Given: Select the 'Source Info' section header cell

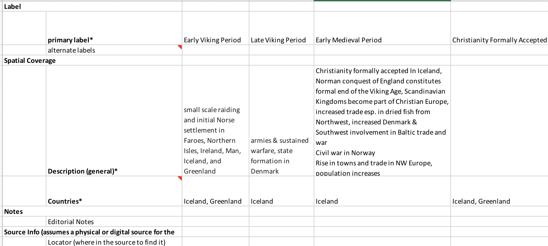Looking at the screenshot, I should pos(92,232).
